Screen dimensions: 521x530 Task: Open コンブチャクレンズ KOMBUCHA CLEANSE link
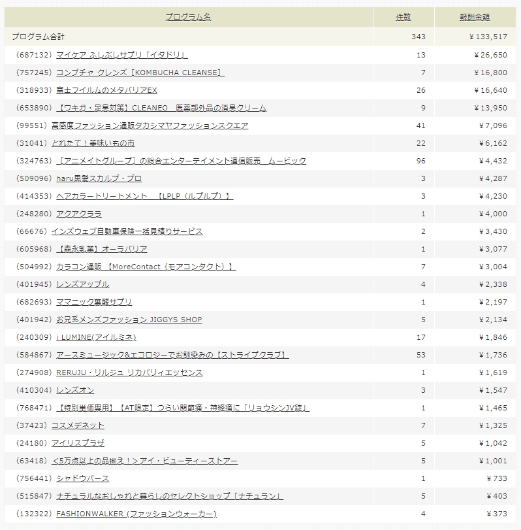pyautogui.click(x=140, y=73)
